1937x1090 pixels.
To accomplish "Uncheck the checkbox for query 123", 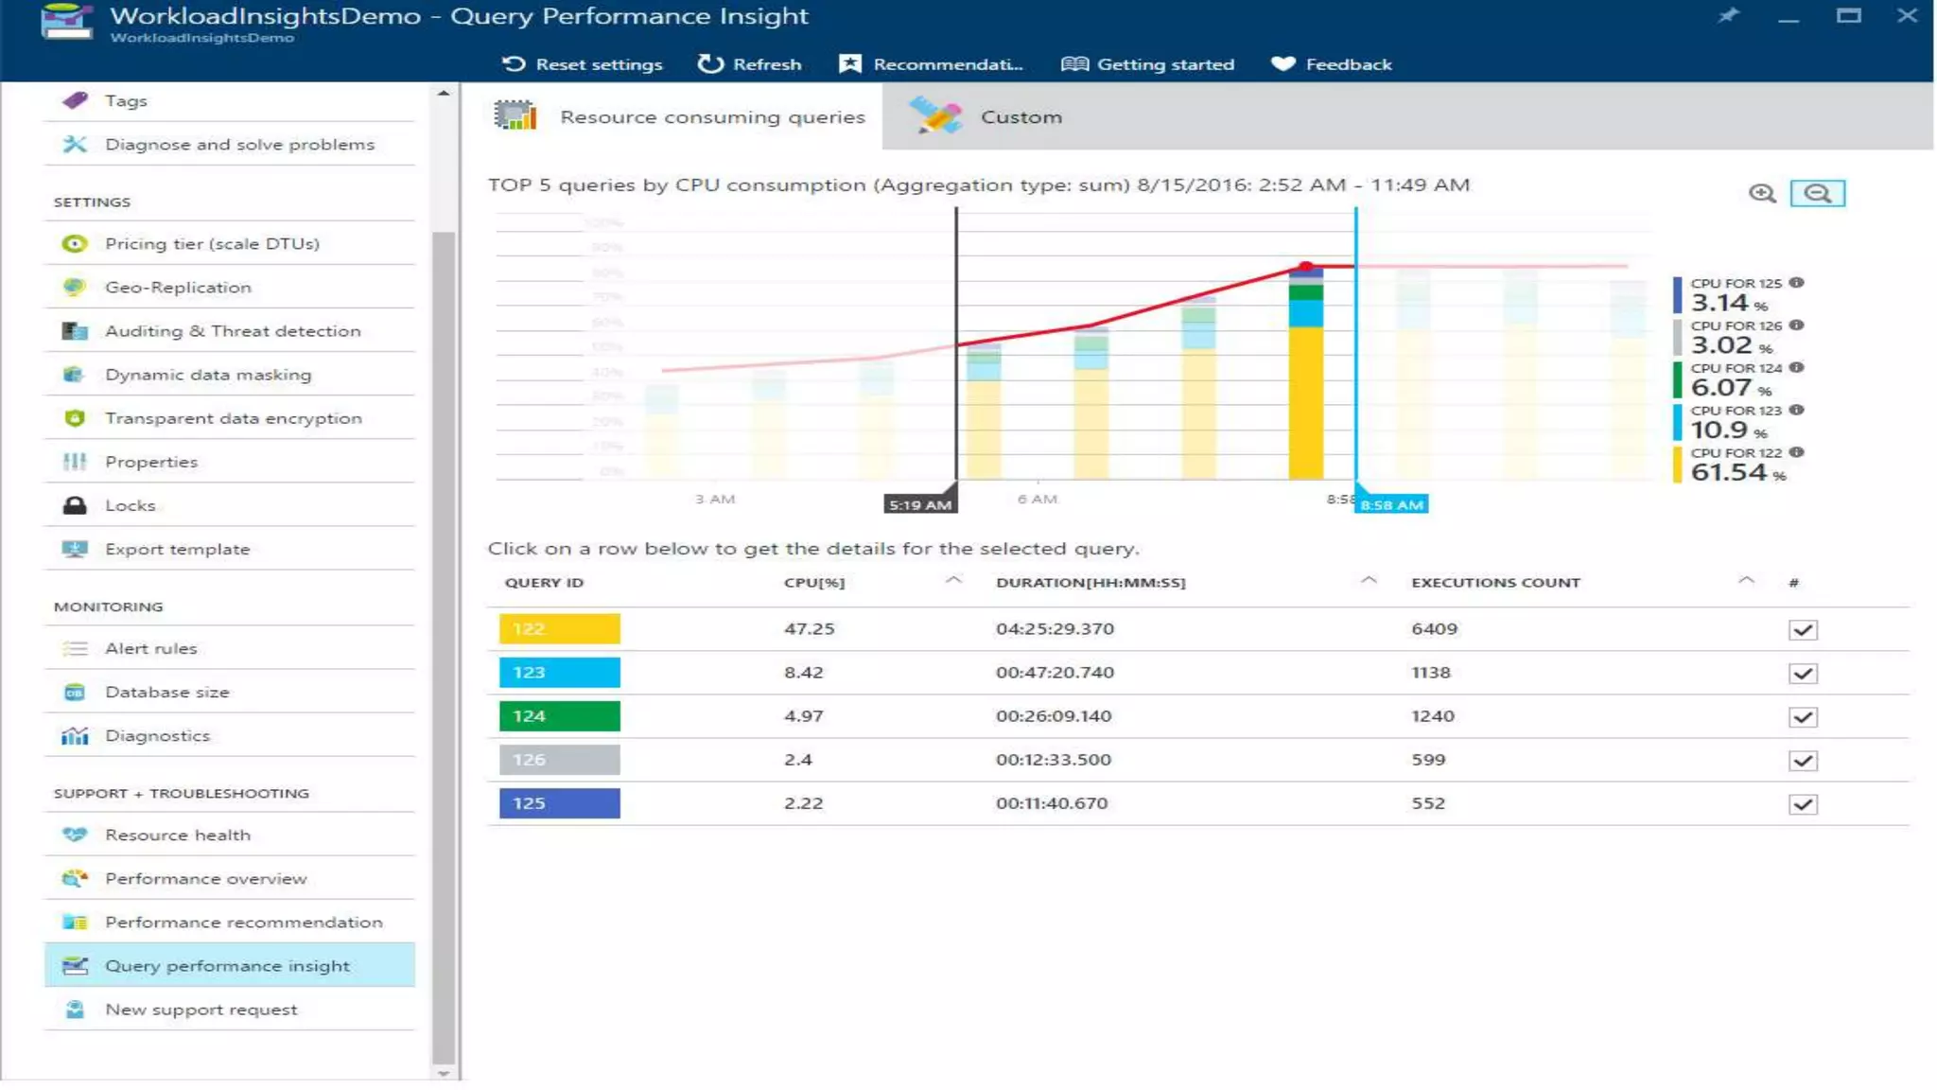I will click(x=1803, y=674).
